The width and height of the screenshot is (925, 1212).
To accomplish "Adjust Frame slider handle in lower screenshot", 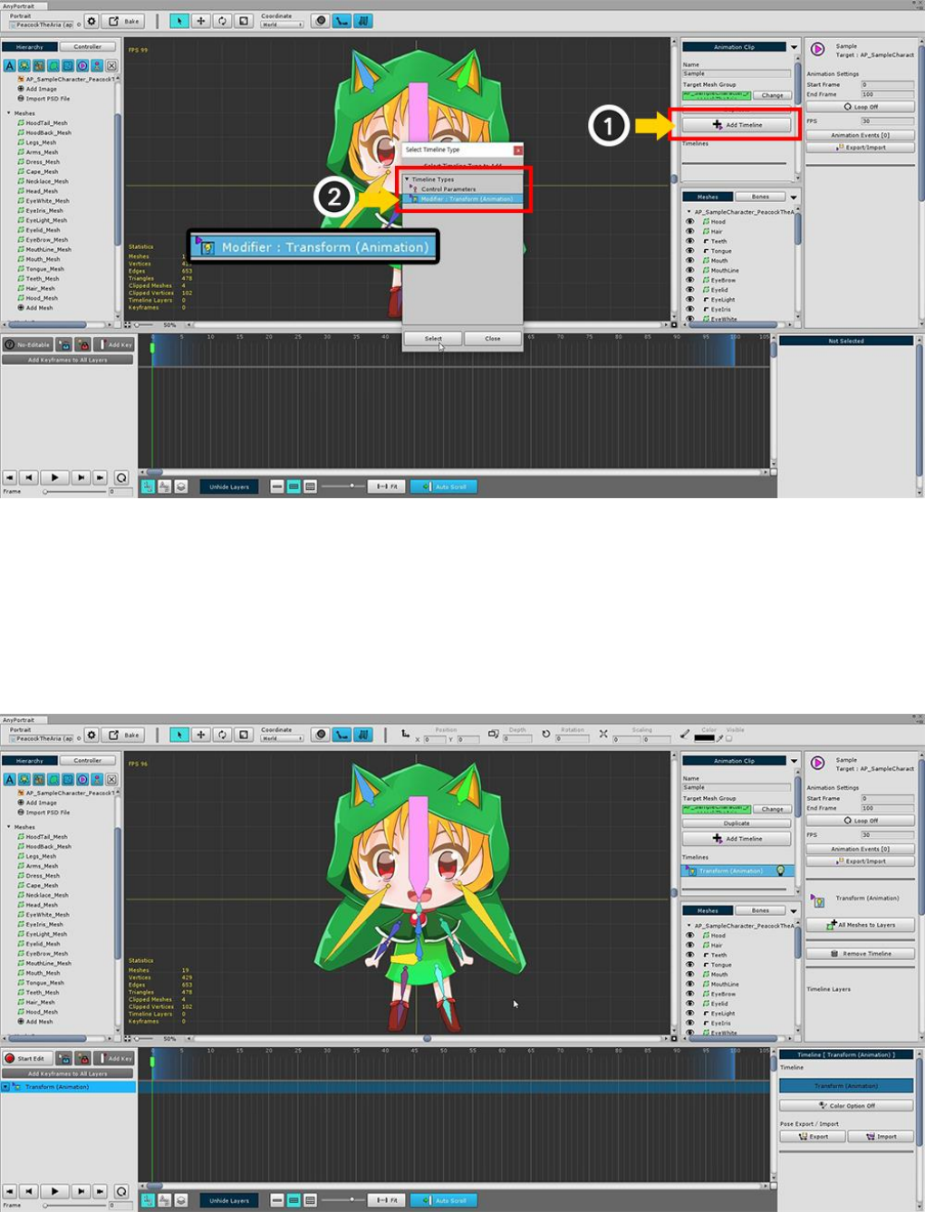I will pyautogui.click(x=44, y=1206).
